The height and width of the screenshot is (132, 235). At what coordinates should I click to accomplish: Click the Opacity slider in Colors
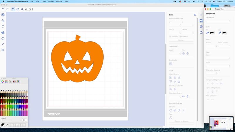(11, 120)
